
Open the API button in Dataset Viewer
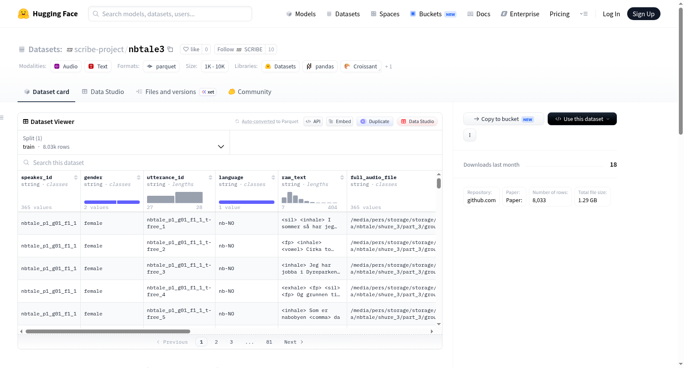pos(313,121)
